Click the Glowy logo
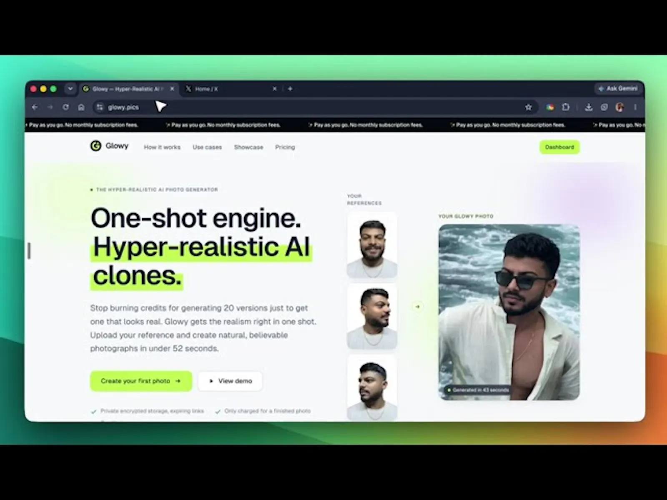Viewport: 667px width, 500px height. [x=109, y=146]
